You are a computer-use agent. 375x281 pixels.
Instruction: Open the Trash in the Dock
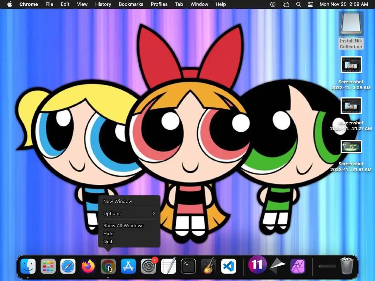pos(347,266)
